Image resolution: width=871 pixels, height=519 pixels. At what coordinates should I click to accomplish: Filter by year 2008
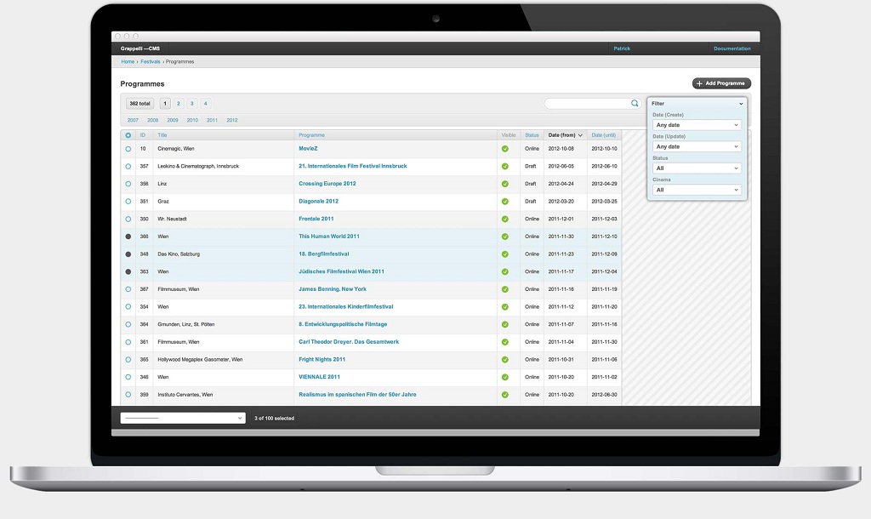pyautogui.click(x=153, y=120)
